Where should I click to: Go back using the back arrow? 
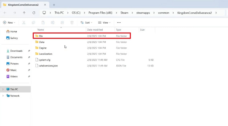[5, 13]
